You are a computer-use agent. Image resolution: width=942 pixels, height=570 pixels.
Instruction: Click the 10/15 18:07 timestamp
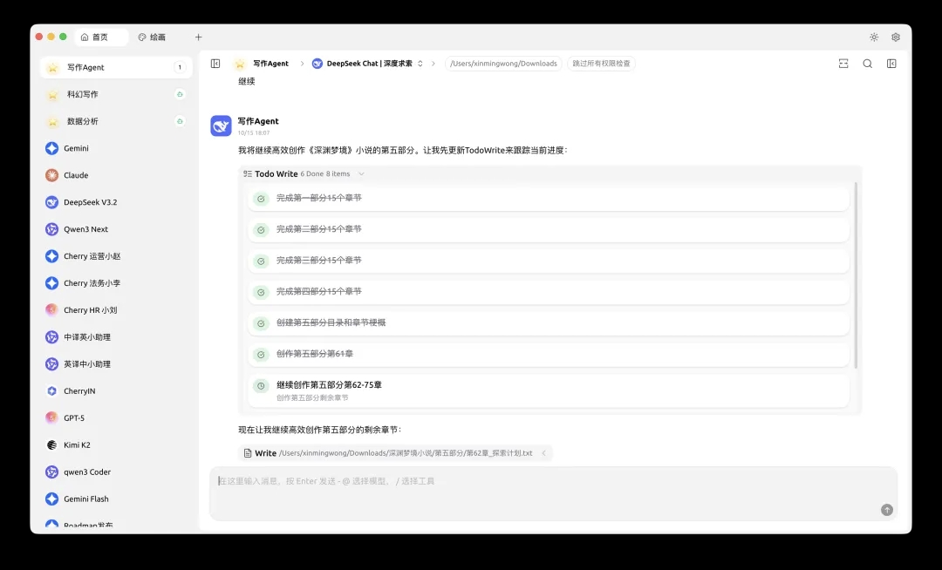254,133
